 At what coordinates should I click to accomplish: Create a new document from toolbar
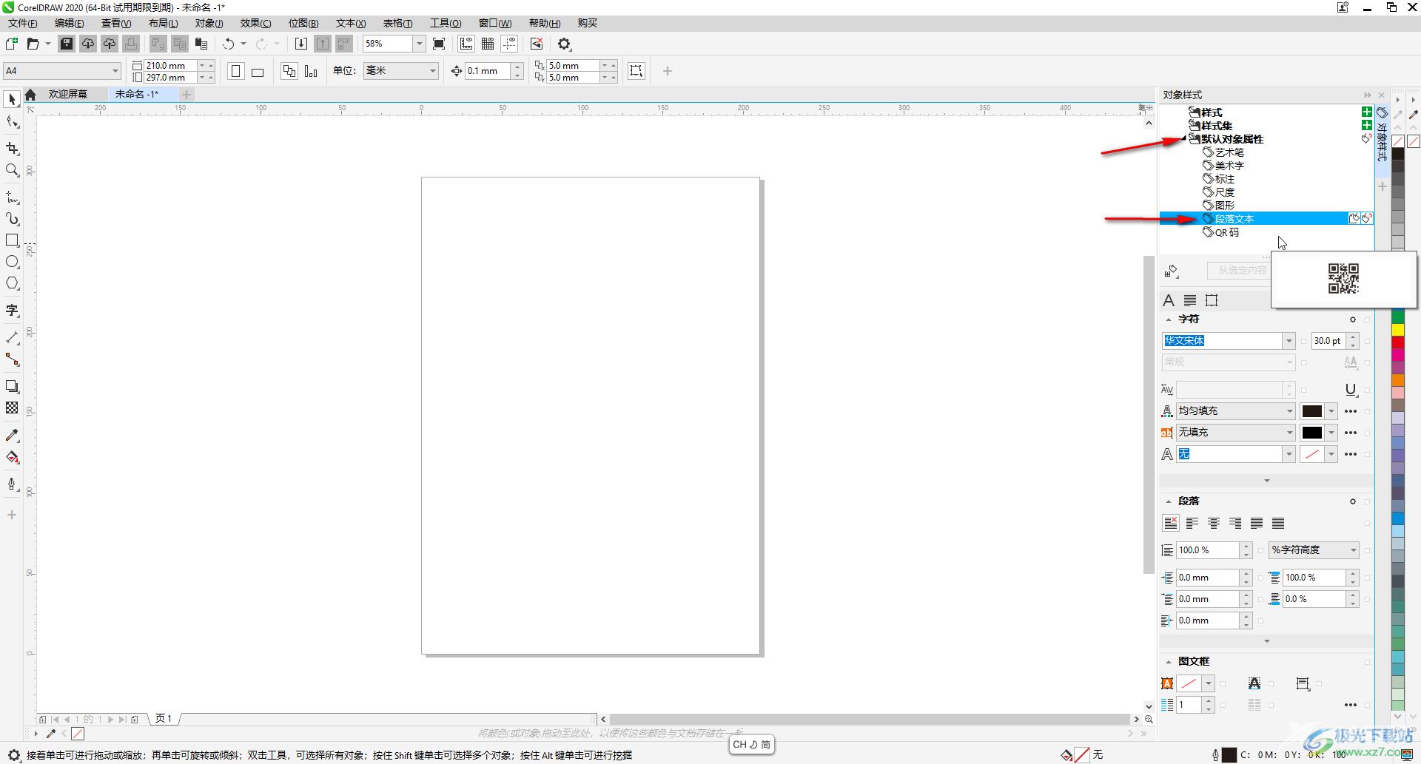[x=12, y=44]
